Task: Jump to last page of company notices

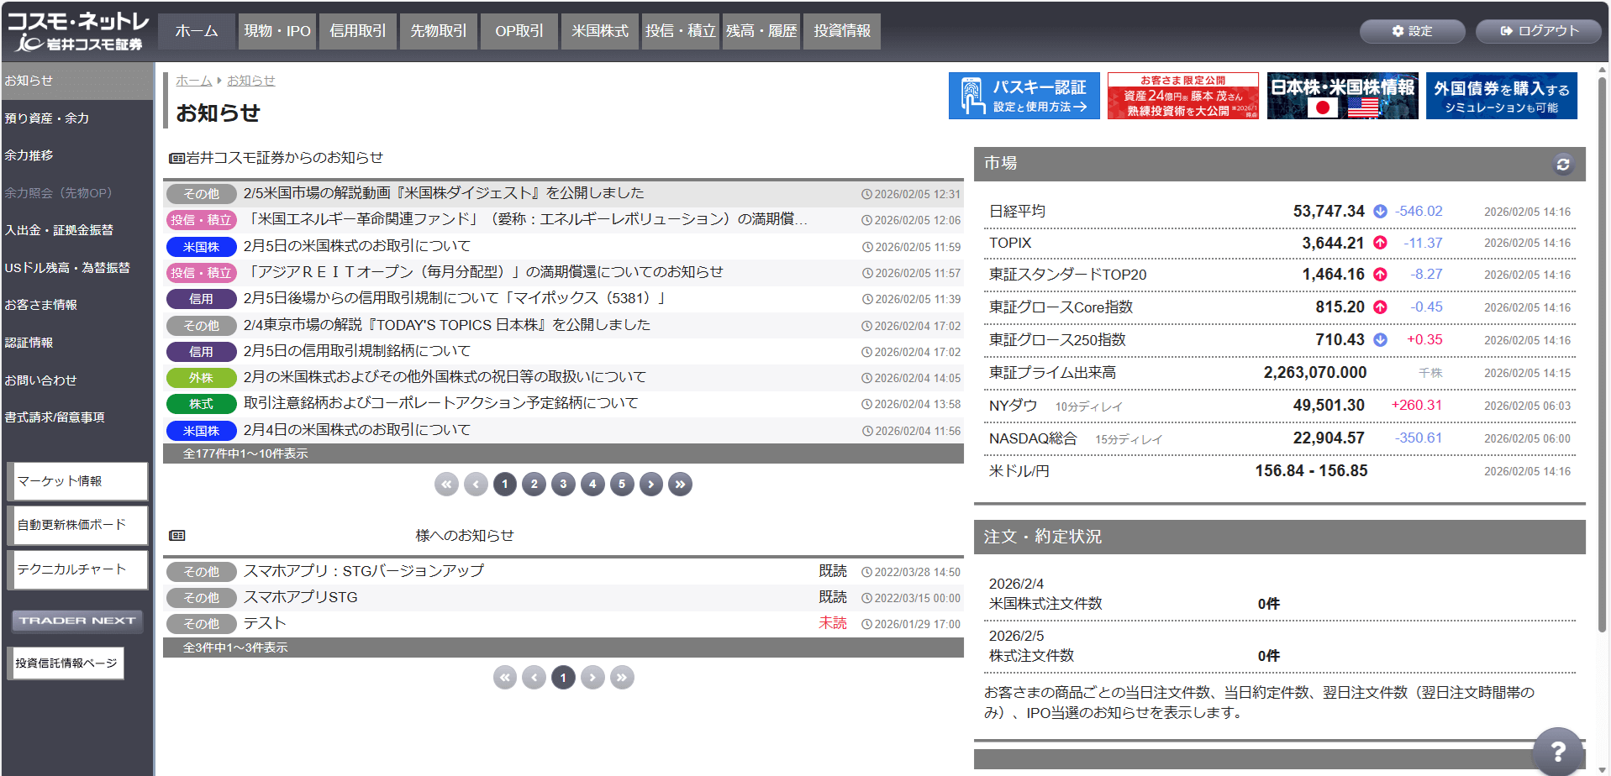Action: coord(680,484)
